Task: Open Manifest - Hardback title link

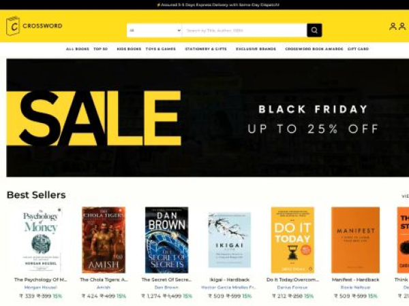Action: click(x=355, y=279)
